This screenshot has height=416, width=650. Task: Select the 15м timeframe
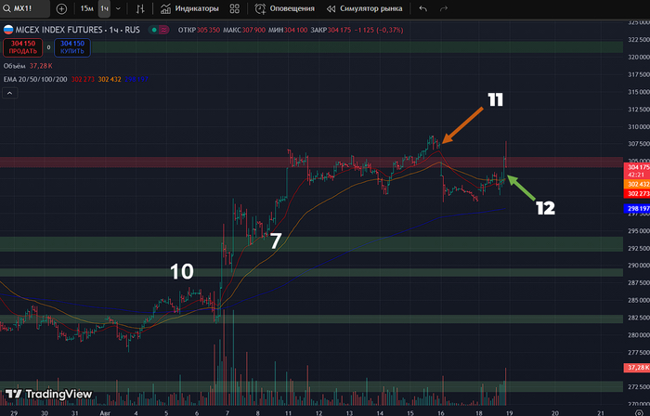coord(86,8)
